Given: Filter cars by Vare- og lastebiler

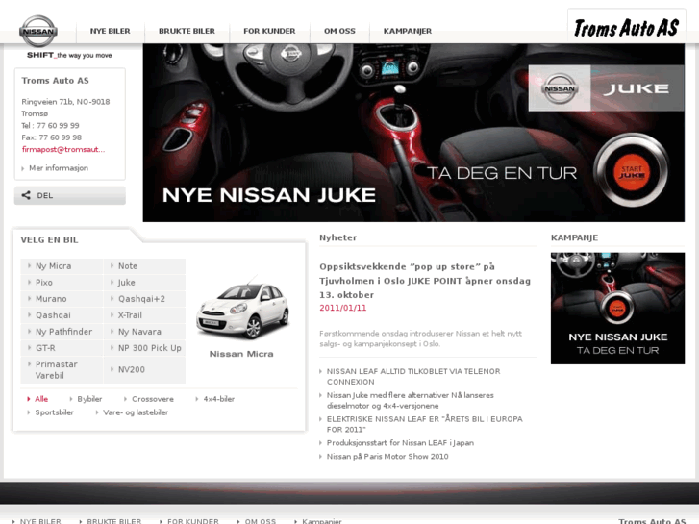Looking at the screenshot, I should [x=135, y=412].
